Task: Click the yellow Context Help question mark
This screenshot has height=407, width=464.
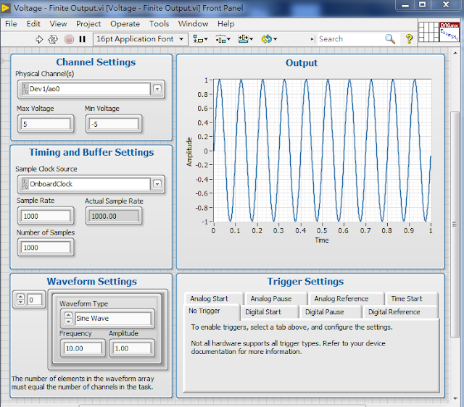Action: point(409,38)
